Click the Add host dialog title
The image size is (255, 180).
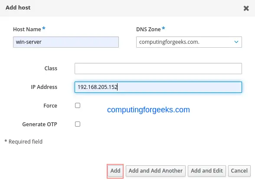(18, 8)
